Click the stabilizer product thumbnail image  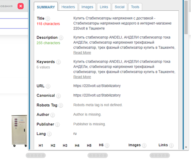(19, 131)
